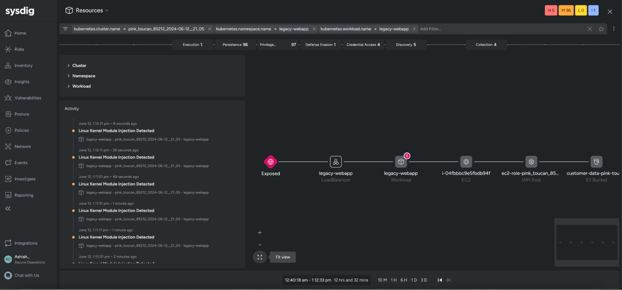Open the three-dot more options menu

point(614,29)
